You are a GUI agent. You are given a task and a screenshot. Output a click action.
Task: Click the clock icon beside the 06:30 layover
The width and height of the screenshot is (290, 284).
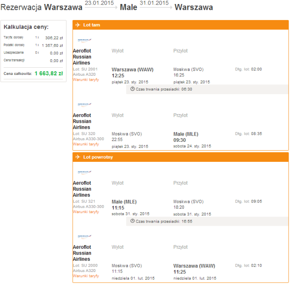coord(132,89)
